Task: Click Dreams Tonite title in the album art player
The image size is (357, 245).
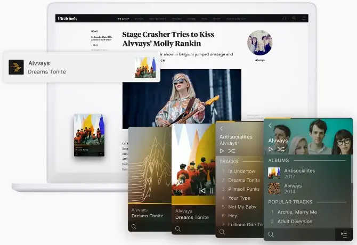Action: point(192,217)
